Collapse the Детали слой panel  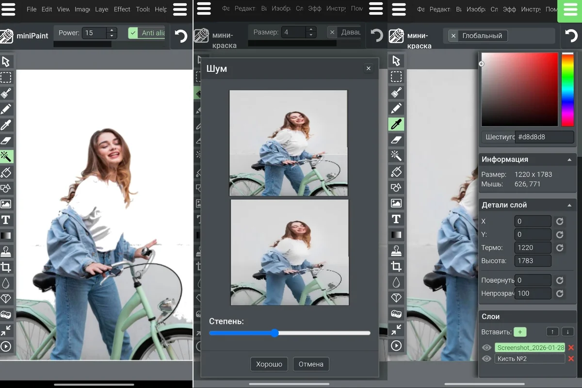569,205
